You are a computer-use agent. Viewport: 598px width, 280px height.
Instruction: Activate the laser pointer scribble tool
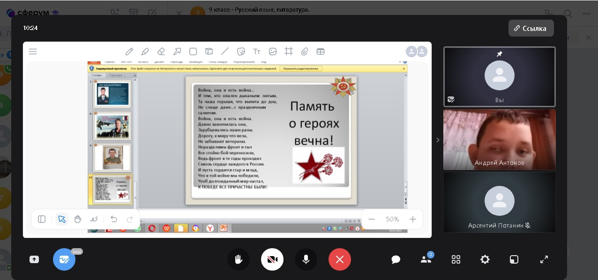click(94, 219)
